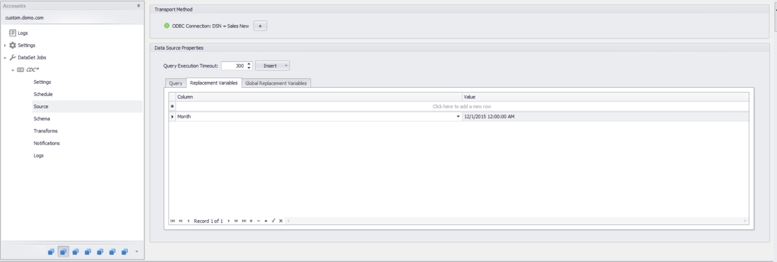Click the pin icon on Accounts panel
Image resolution: width=777 pixels, height=262 pixels.
(138, 5)
